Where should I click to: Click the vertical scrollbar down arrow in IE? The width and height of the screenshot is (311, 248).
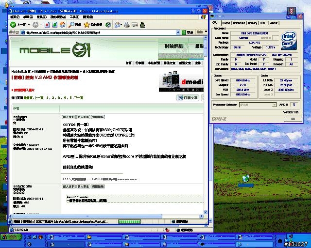(205, 212)
